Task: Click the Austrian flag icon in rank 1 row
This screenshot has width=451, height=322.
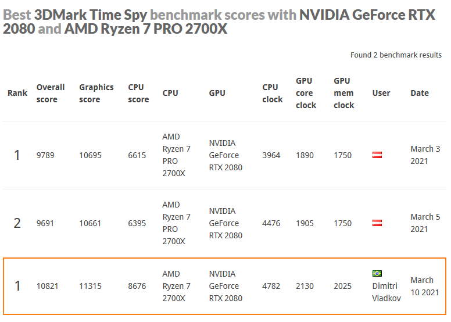Action: [377, 155]
